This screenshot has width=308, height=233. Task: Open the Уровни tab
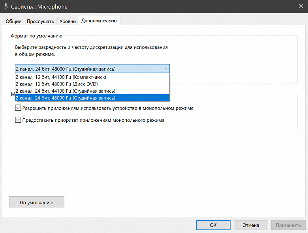tap(68, 21)
